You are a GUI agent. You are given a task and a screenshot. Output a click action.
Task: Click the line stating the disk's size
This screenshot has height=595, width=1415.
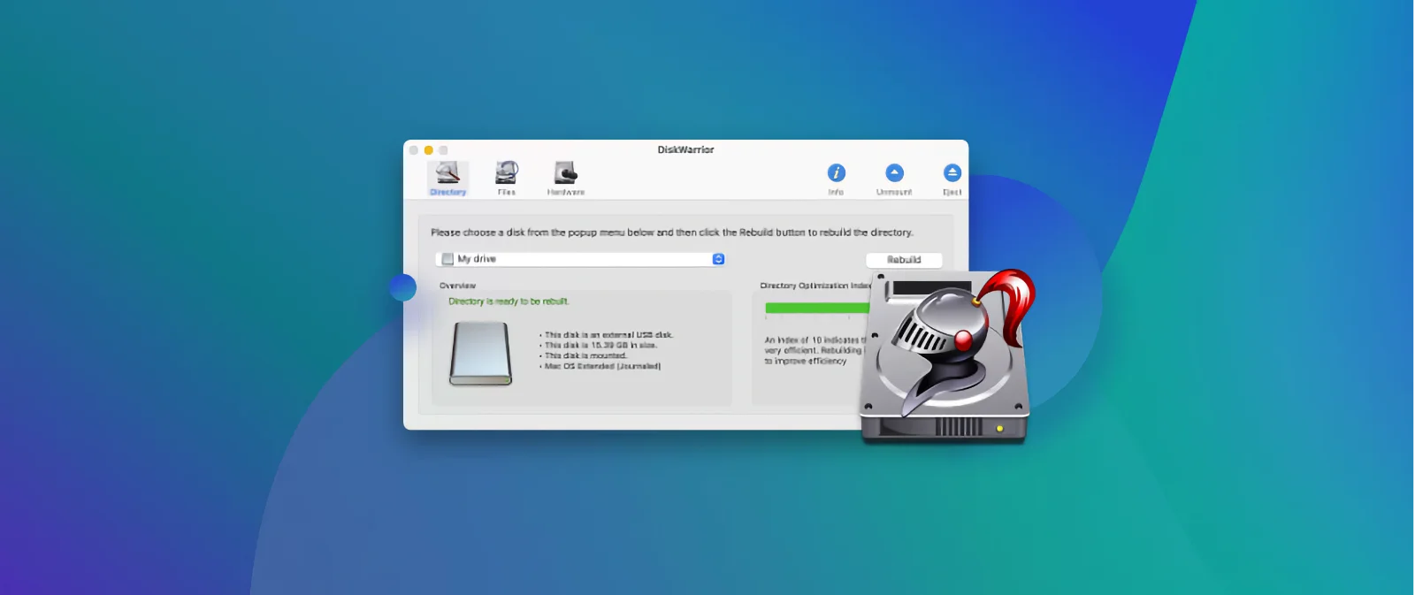(600, 346)
